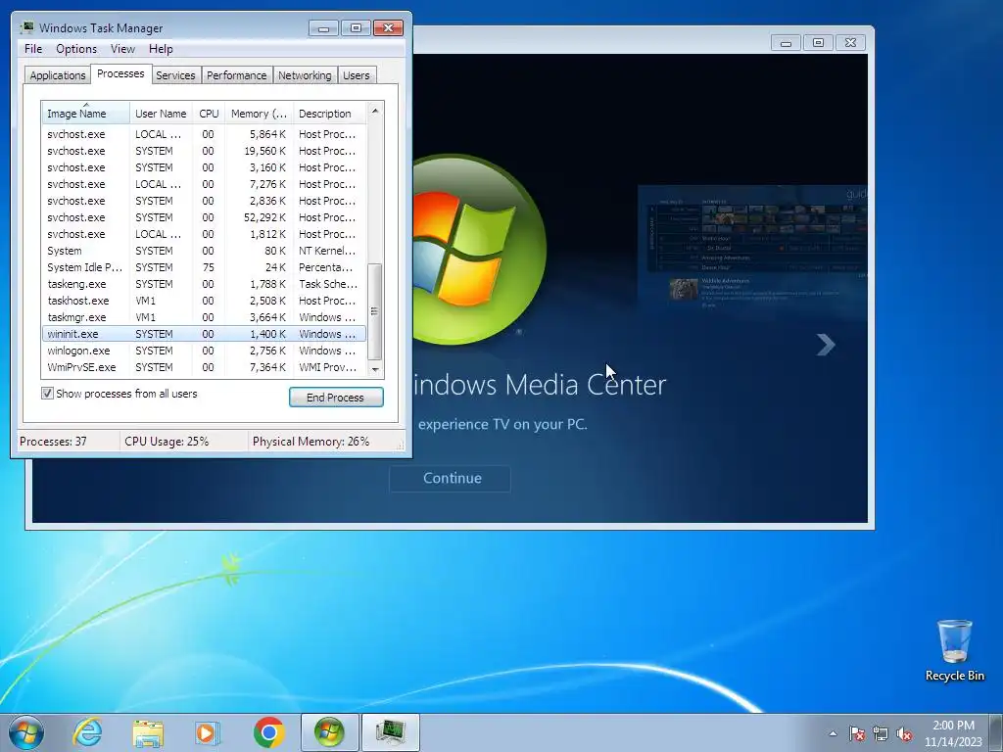This screenshot has width=1003, height=752.
Task: Switch to the Users tab
Action: [x=357, y=75]
